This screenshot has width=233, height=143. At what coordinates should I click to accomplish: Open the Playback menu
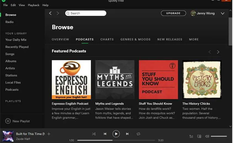click(x=34, y=5)
